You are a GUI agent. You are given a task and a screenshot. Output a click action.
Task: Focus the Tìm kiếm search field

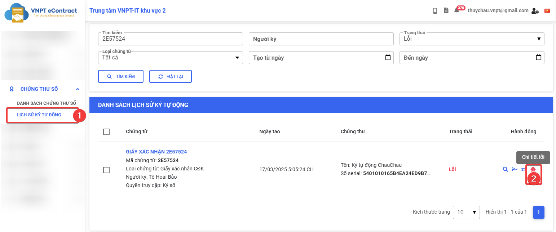point(170,39)
